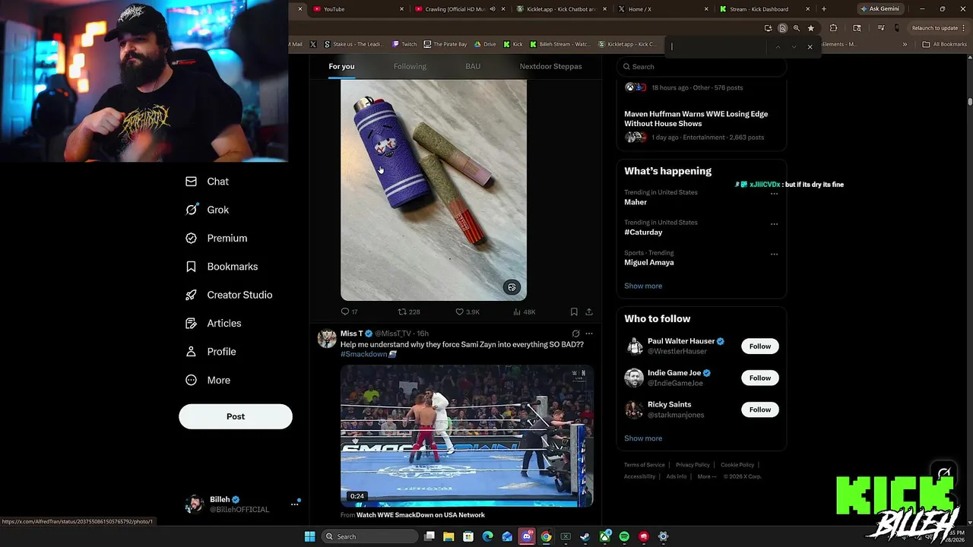Open Microsoft Edge from the taskbar

click(x=487, y=536)
